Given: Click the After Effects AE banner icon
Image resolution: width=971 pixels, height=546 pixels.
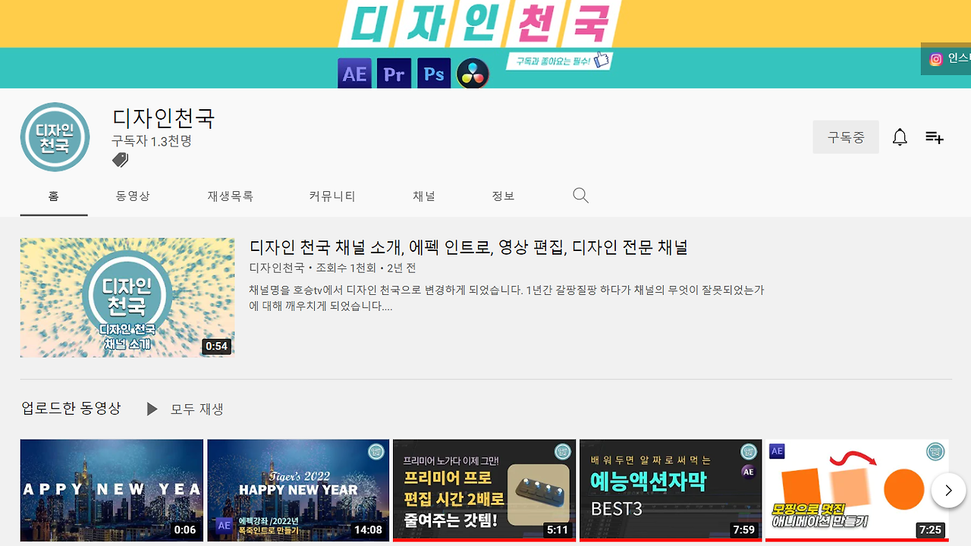Looking at the screenshot, I should pyautogui.click(x=354, y=74).
